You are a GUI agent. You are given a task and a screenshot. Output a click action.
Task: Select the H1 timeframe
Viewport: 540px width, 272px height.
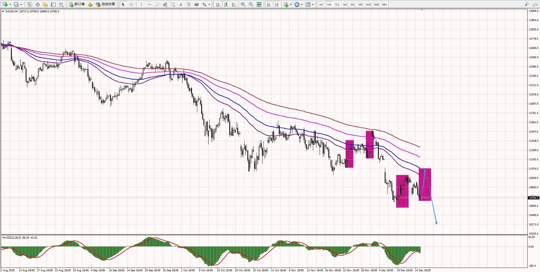[321, 4]
